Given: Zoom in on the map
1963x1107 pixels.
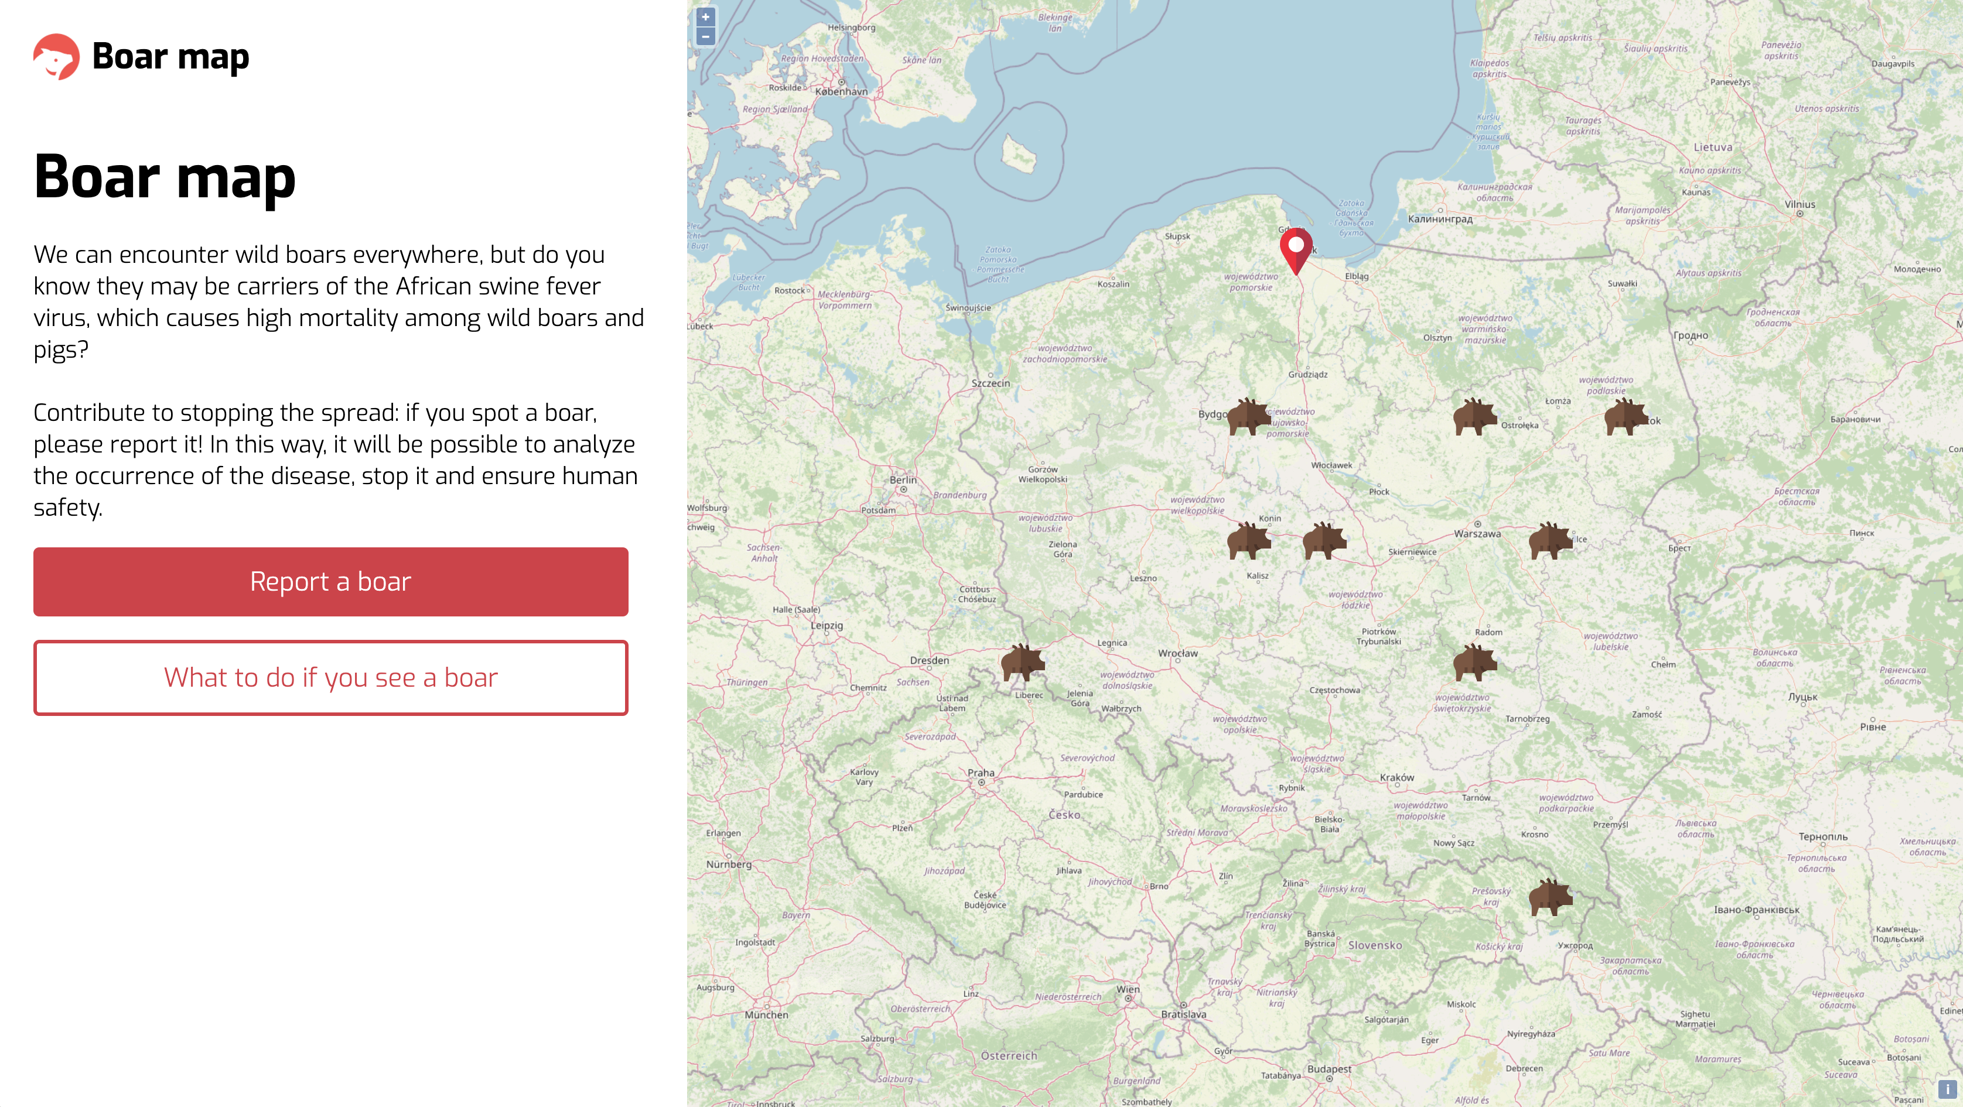Looking at the screenshot, I should [706, 17].
